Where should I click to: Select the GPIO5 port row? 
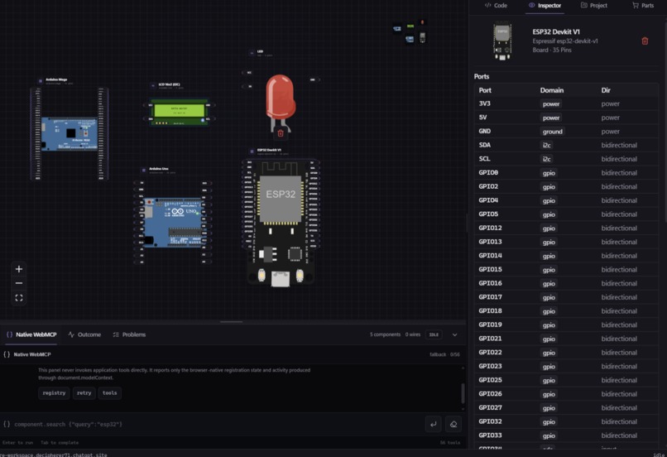[x=566, y=214]
